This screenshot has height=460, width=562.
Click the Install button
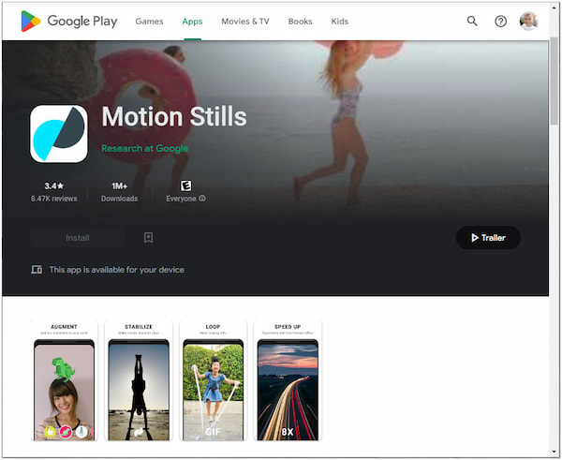[78, 238]
